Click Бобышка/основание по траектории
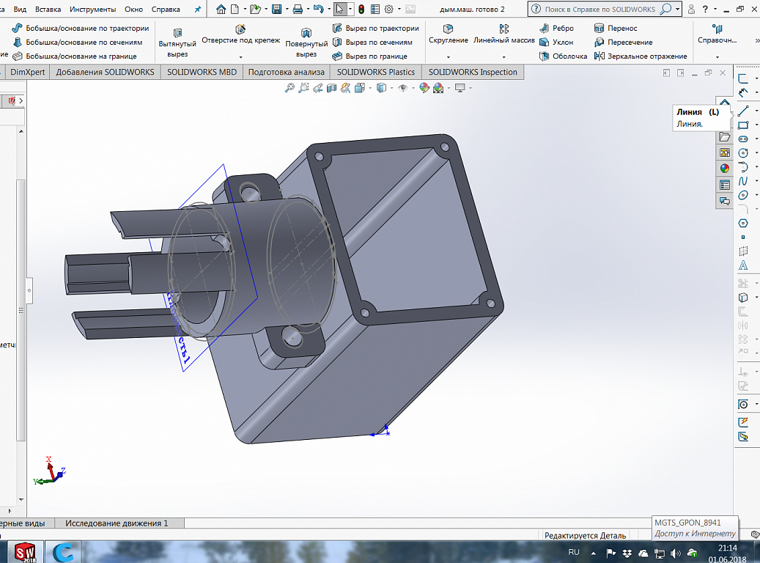The height and width of the screenshot is (563, 760). pyautogui.click(x=81, y=28)
